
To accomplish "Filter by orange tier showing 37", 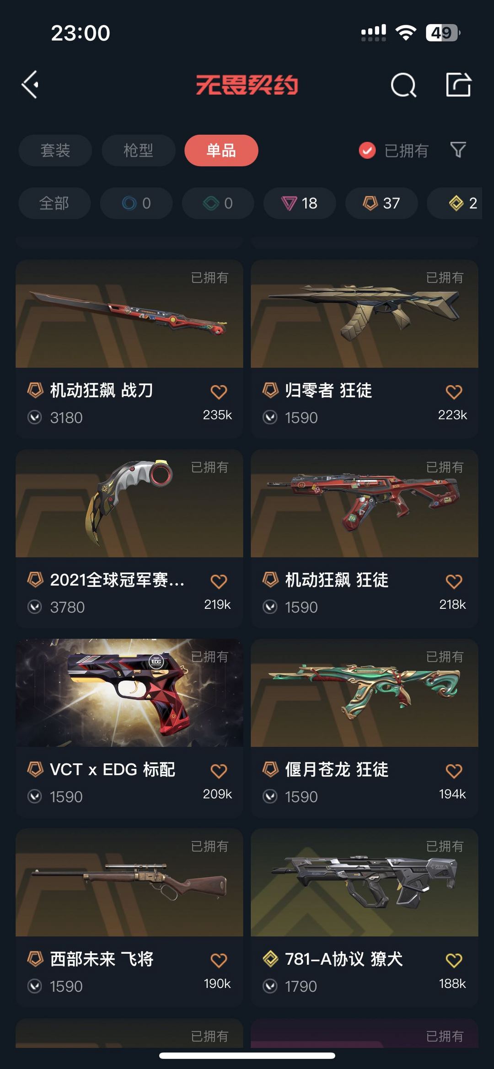I will click(381, 203).
